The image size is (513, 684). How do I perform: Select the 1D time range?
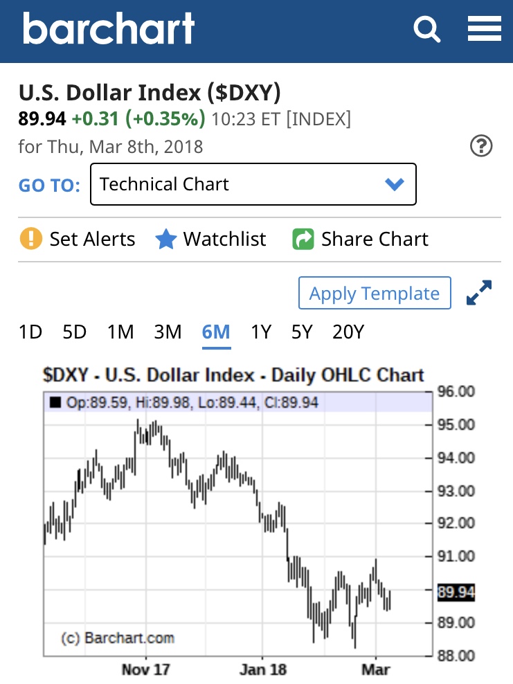[30, 332]
